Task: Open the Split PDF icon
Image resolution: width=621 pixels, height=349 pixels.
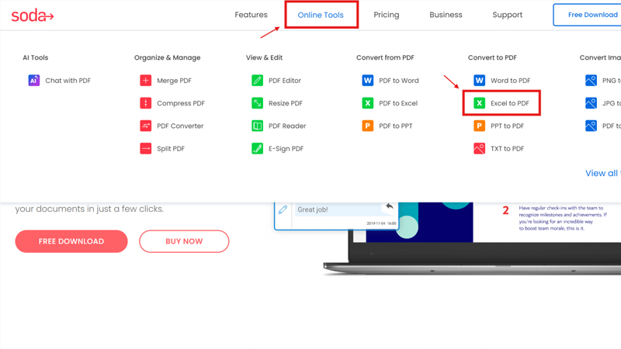Action: click(x=146, y=148)
